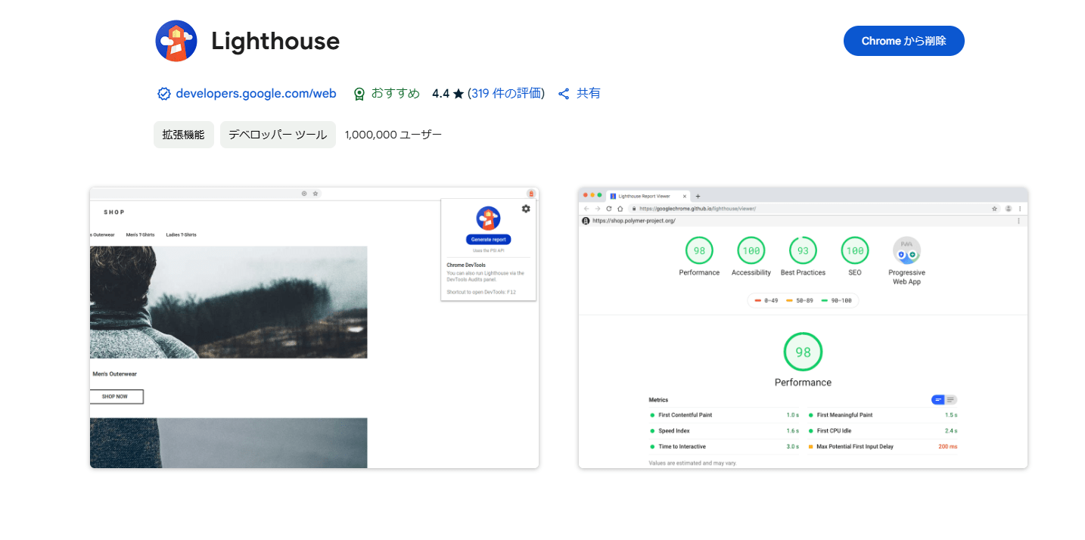Select the デベロッパー ツール category chip

[x=278, y=135]
